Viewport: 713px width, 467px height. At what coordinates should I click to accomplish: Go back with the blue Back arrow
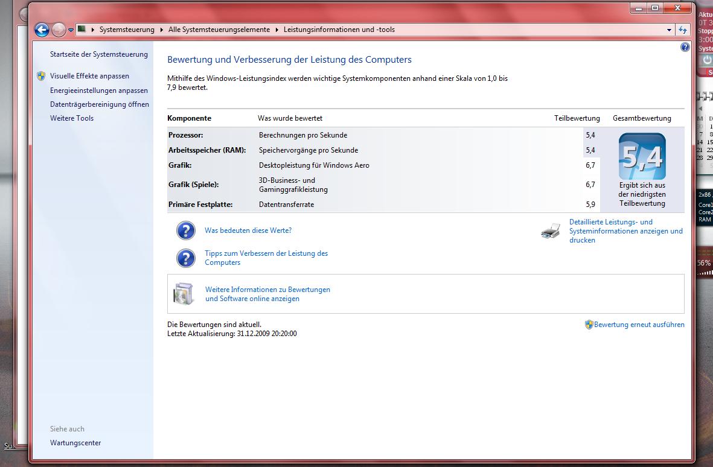[42, 30]
